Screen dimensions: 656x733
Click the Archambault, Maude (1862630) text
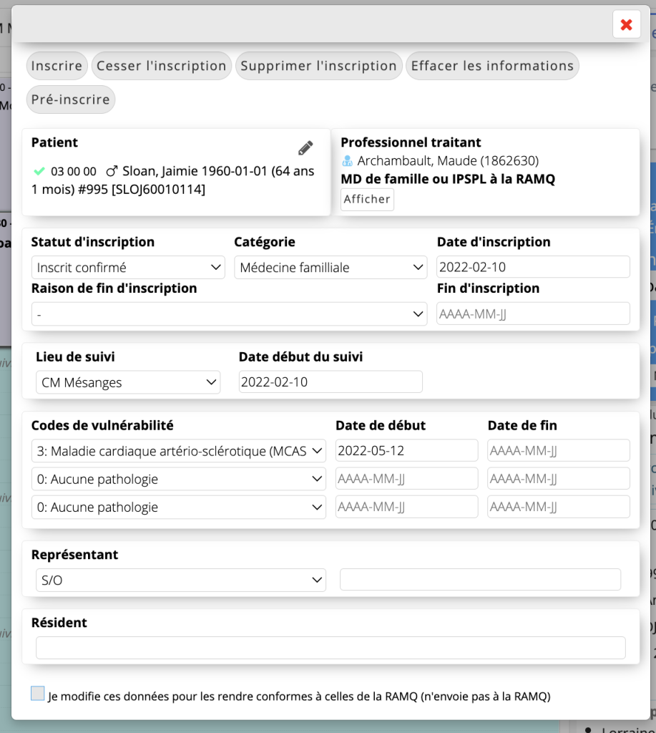tap(448, 161)
